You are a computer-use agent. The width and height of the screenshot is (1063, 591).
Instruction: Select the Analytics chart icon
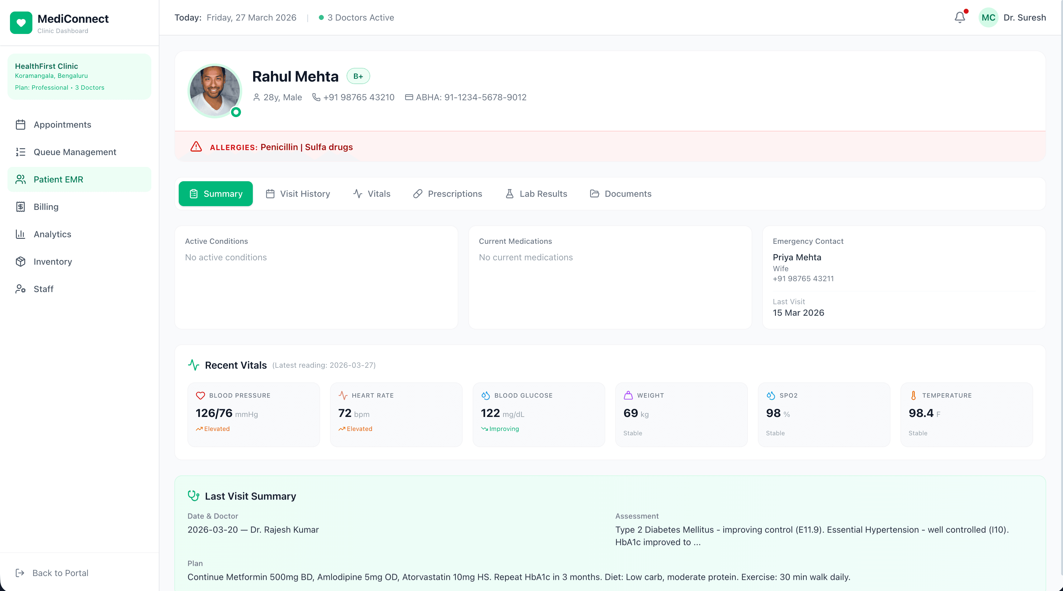[x=21, y=234]
